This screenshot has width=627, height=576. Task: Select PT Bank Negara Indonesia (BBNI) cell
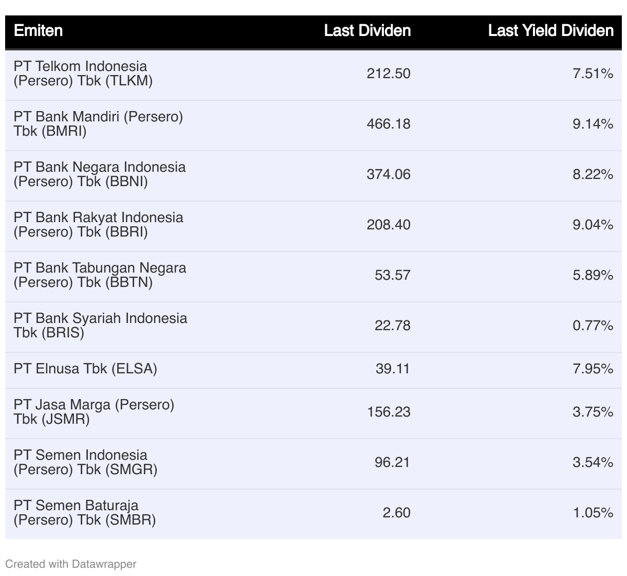(100, 174)
